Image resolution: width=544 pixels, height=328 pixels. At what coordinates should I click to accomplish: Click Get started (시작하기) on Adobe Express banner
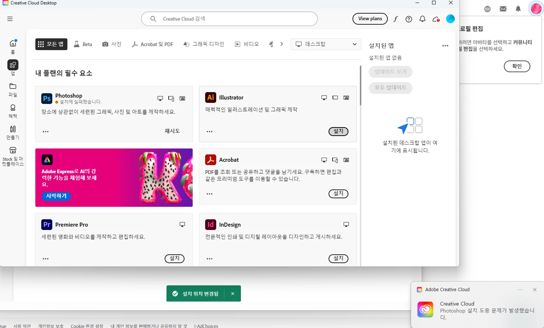(56, 196)
